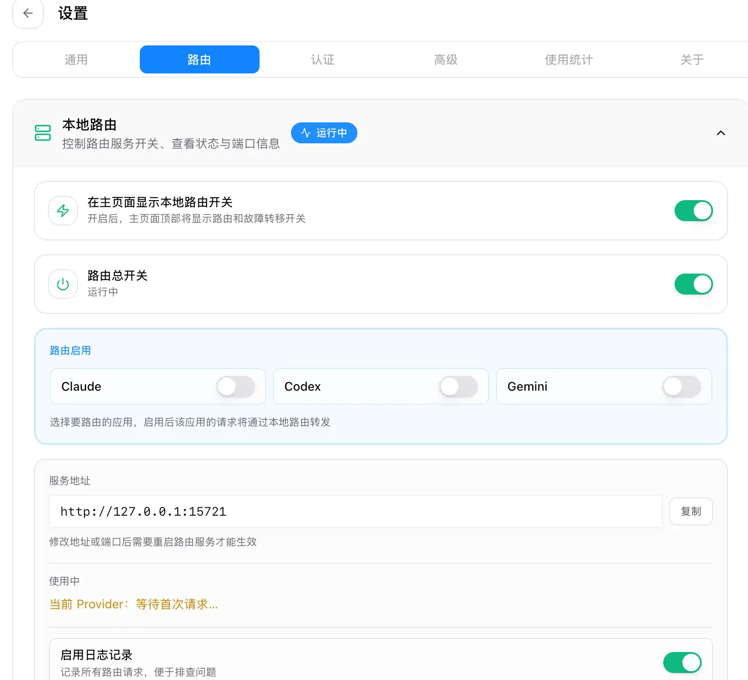This screenshot has width=748, height=680.
Task: Click the 复制 button
Action: click(691, 511)
